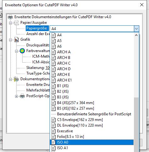Click the Farbverwaltung color target icon
The width and height of the screenshot is (149, 152).
22,51
